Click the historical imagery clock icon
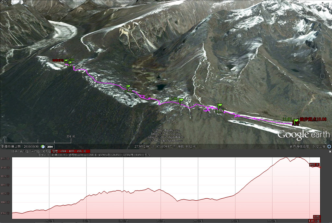Screen dimensions: 332x223 tap(42, 146)
